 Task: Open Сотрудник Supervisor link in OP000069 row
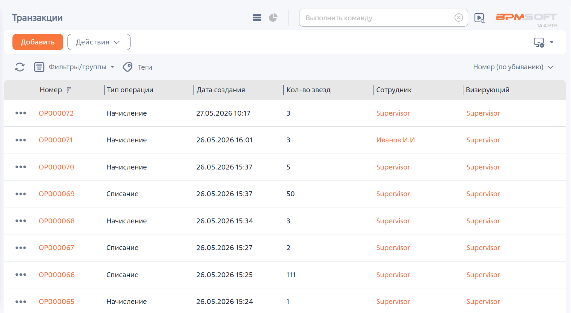(x=393, y=194)
